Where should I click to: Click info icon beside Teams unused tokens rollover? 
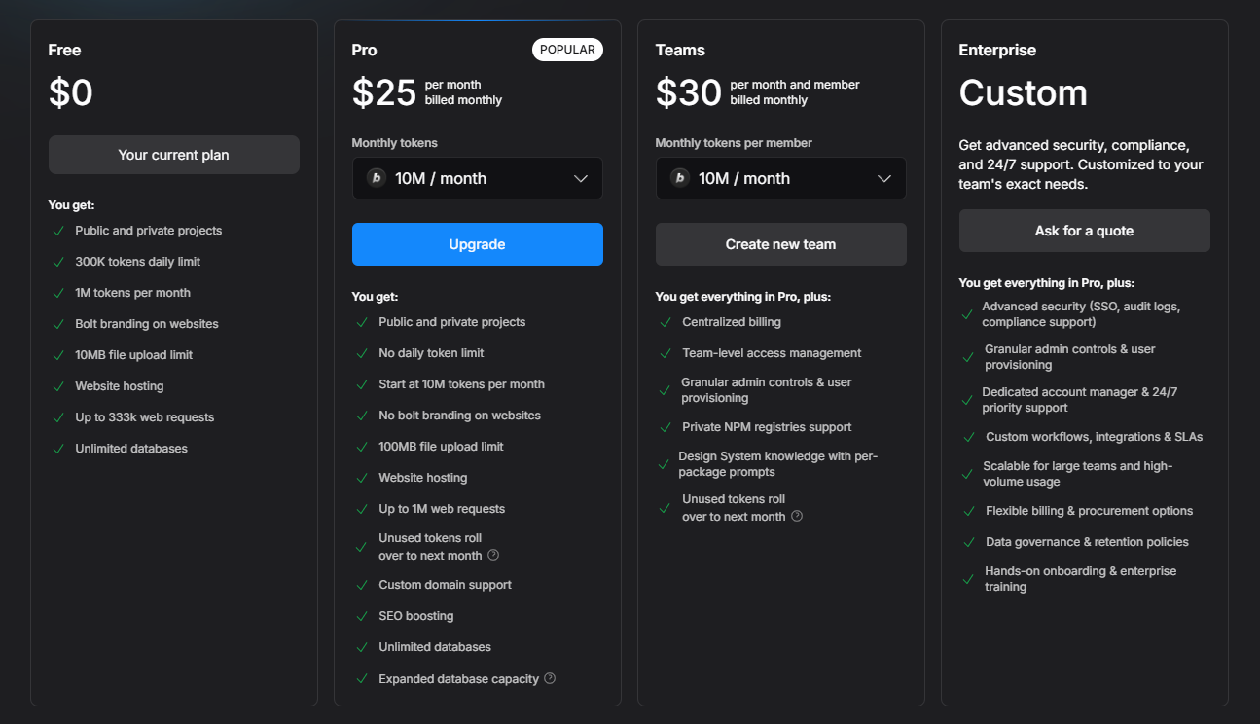(x=797, y=516)
